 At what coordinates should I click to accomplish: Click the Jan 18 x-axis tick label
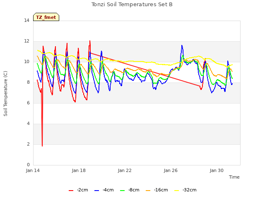tap(79, 170)
